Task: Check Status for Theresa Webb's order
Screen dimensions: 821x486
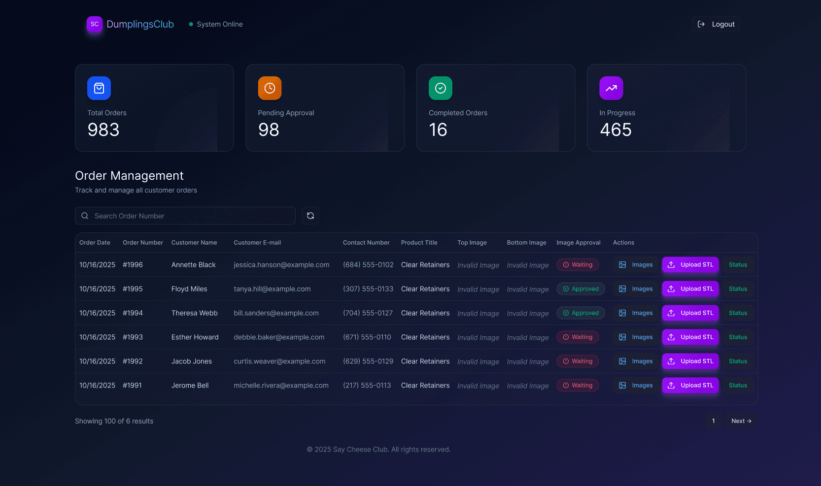Action: (x=738, y=313)
